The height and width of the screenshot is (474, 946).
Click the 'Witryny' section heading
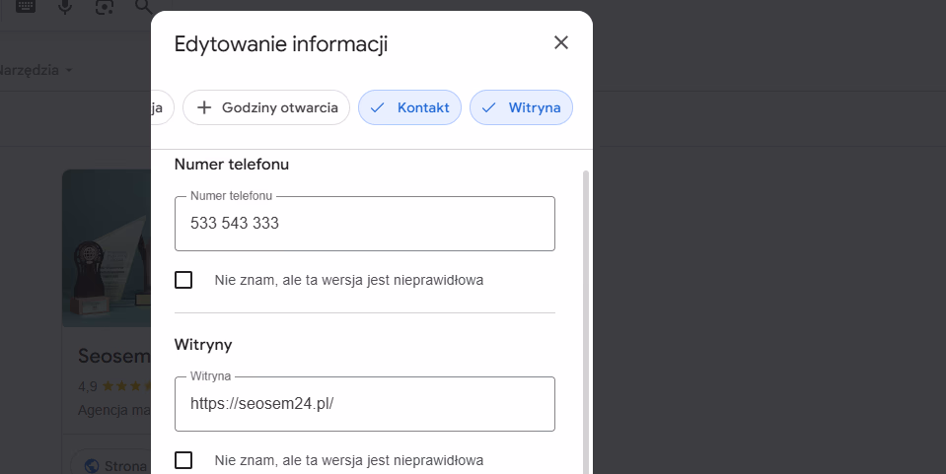pos(203,345)
